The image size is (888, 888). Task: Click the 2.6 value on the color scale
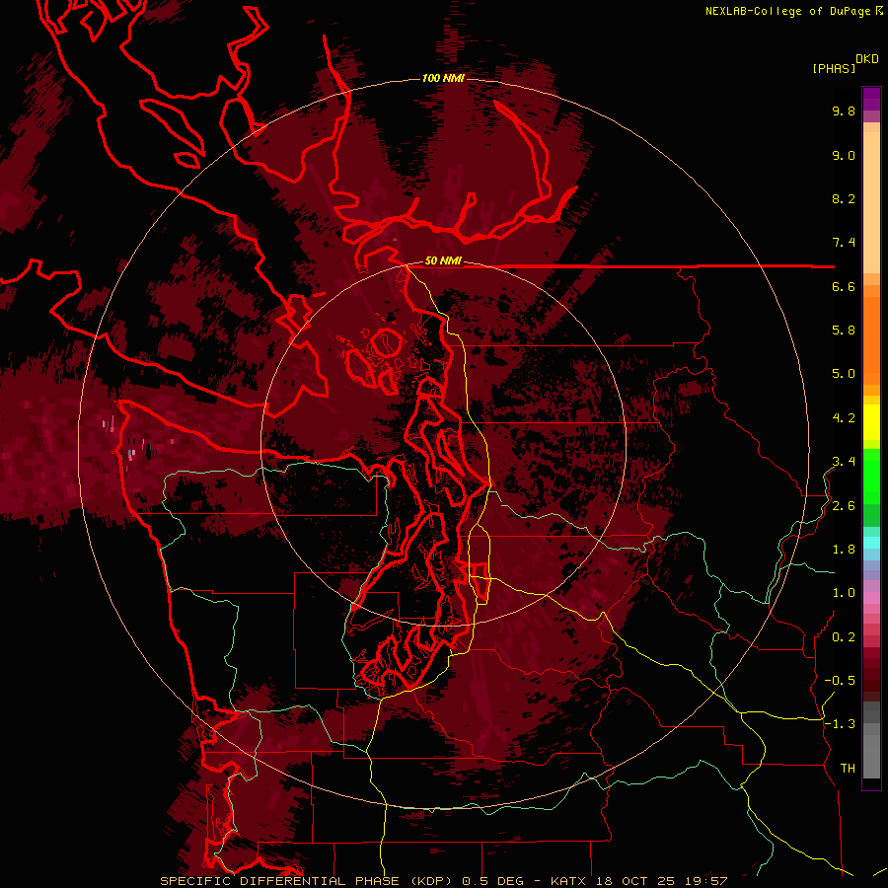[x=844, y=506]
